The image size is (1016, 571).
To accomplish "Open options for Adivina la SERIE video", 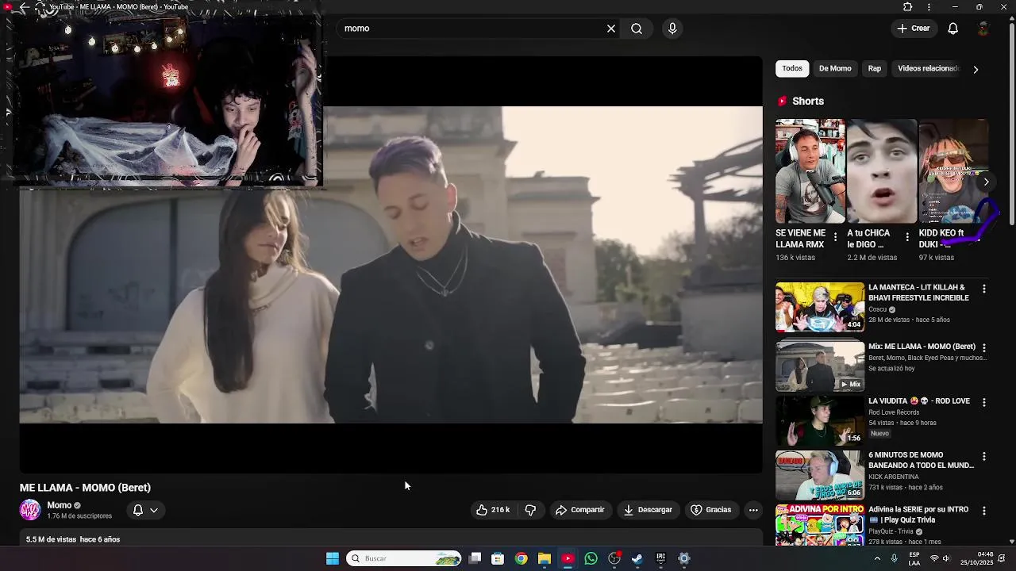I will coord(984,511).
